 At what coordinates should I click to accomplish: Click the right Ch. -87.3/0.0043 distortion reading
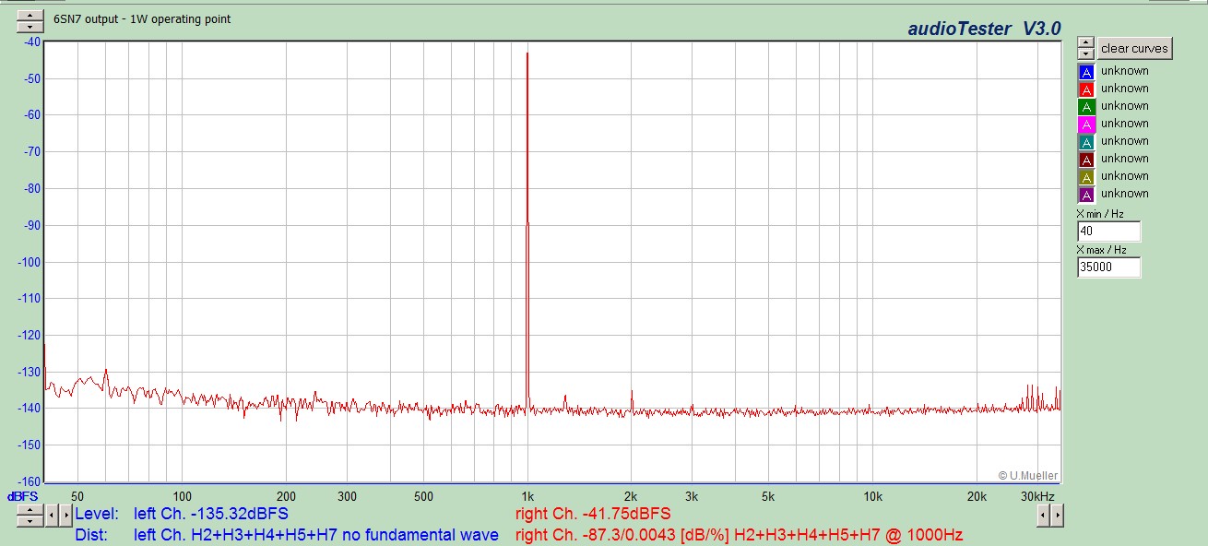pyautogui.click(x=740, y=535)
